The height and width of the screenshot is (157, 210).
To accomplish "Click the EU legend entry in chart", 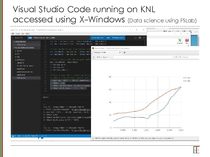I will coord(187,81).
